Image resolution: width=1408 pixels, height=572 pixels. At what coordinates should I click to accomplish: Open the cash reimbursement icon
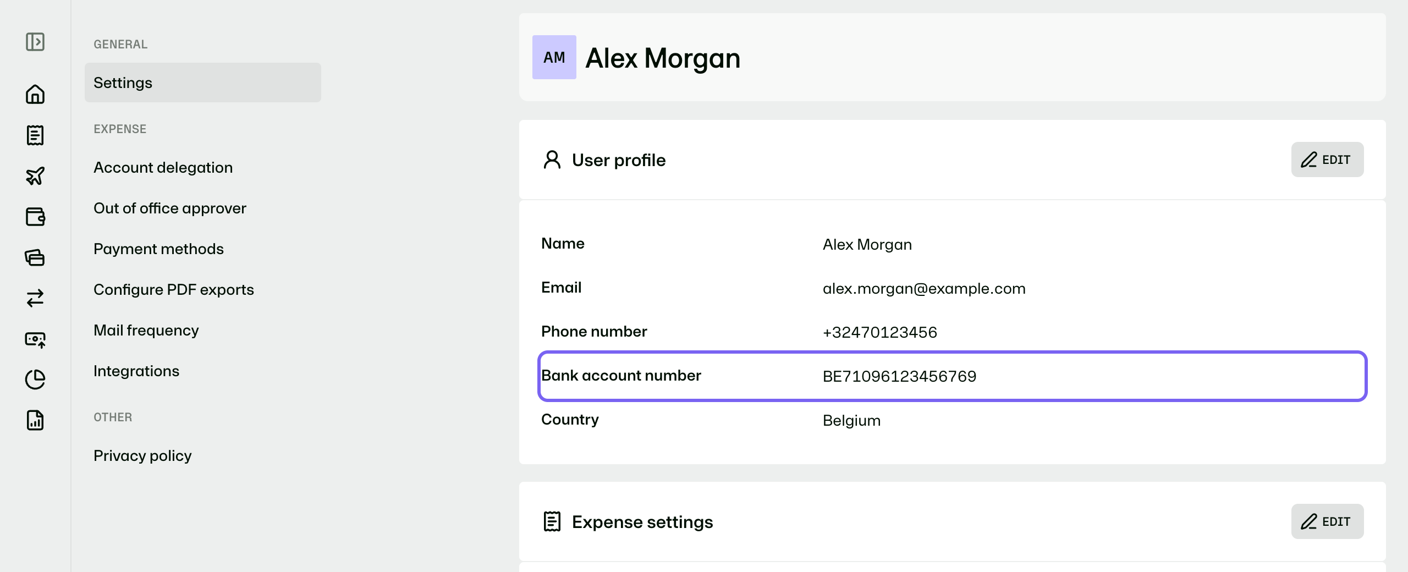35,339
